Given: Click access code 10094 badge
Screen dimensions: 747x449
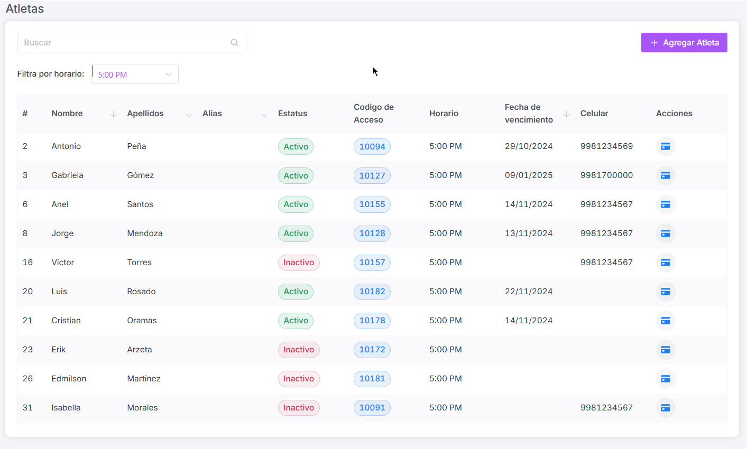Looking at the screenshot, I should pos(372,147).
